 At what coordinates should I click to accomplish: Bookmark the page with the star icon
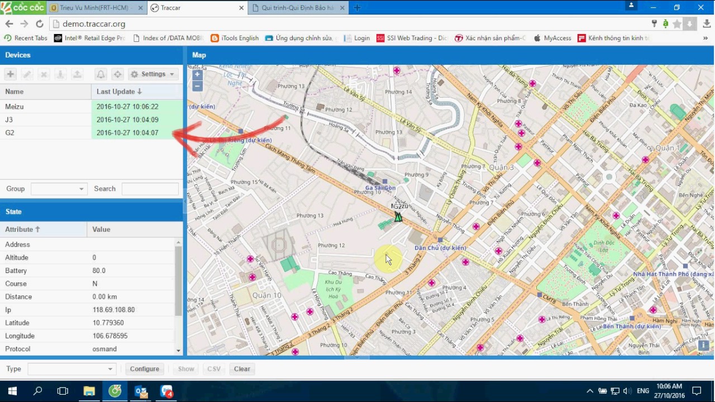pyautogui.click(x=677, y=24)
